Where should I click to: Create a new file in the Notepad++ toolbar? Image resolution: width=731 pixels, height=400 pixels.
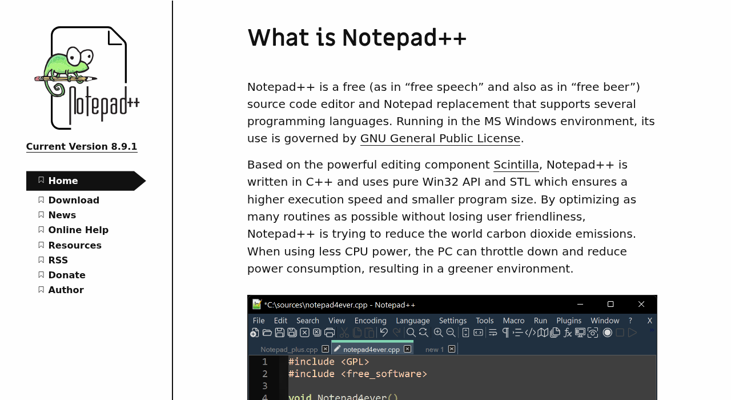coord(255,334)
